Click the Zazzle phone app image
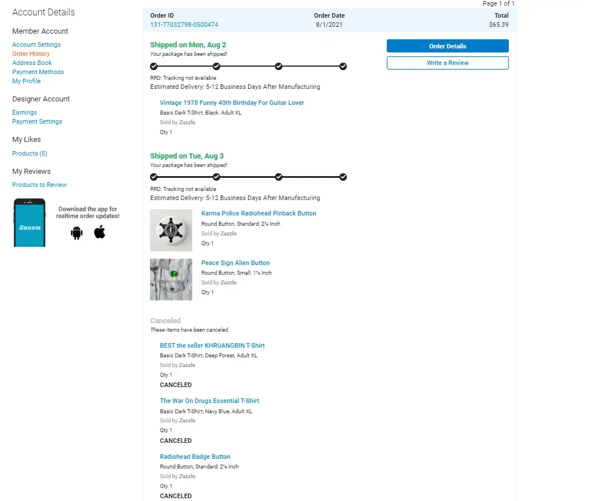 pos(29,223)
